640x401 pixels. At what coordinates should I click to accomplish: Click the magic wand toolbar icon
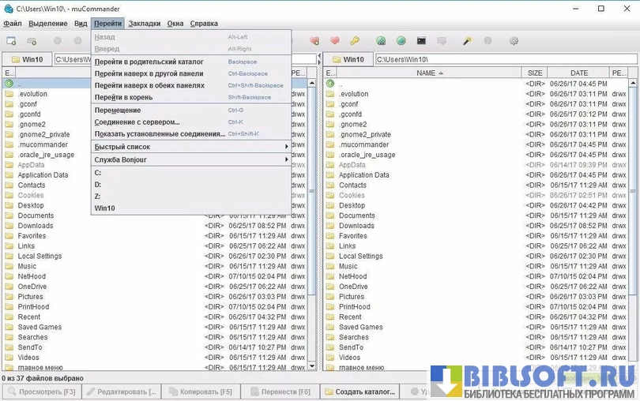point(467,40)
